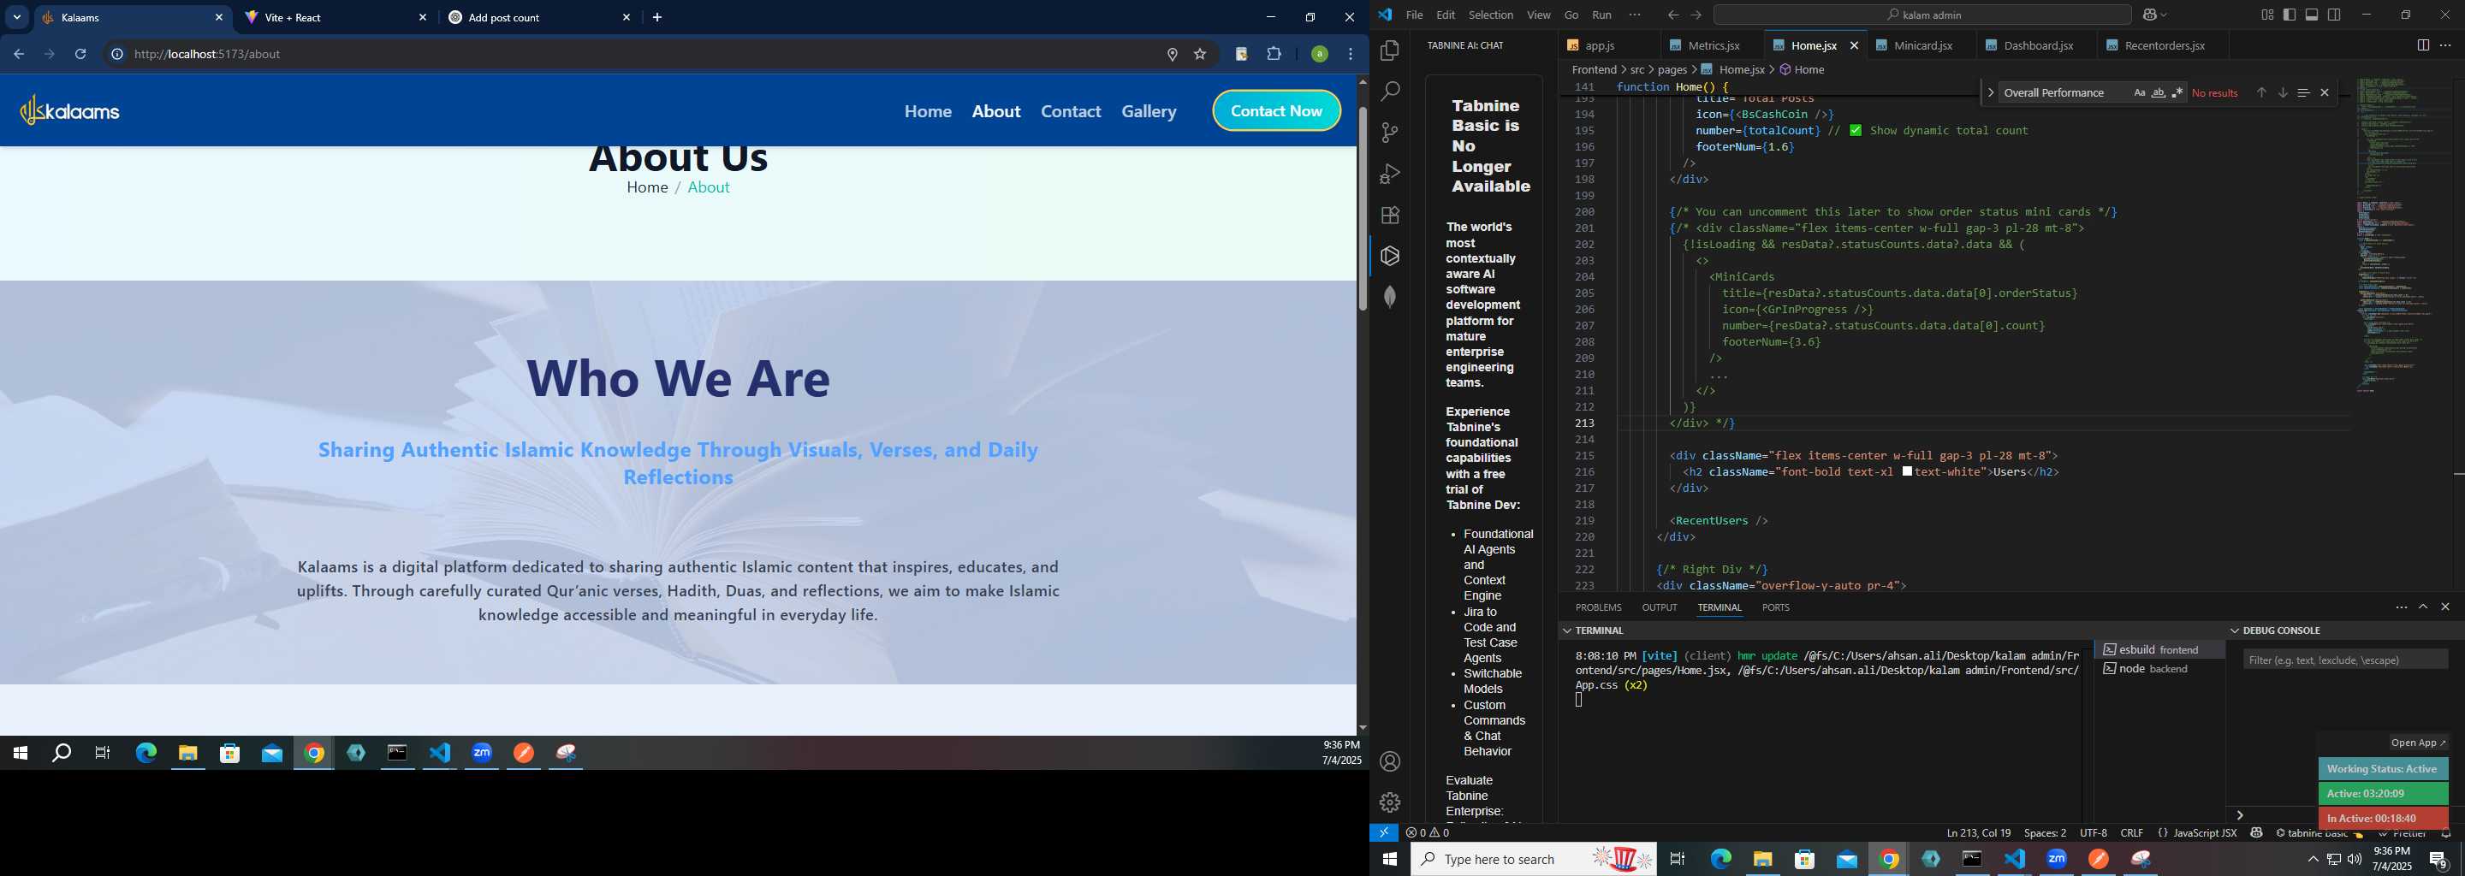
Task: Toggle the secondary side bar in VS Code
Action: 2335,15
